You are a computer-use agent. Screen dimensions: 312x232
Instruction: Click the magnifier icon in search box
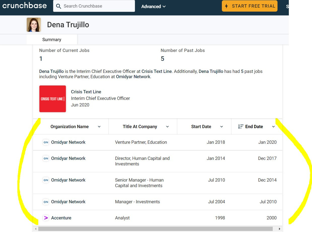(59, 6)
